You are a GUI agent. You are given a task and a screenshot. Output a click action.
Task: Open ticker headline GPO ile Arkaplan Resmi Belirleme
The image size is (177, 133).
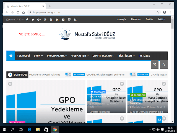click(105, 75)
